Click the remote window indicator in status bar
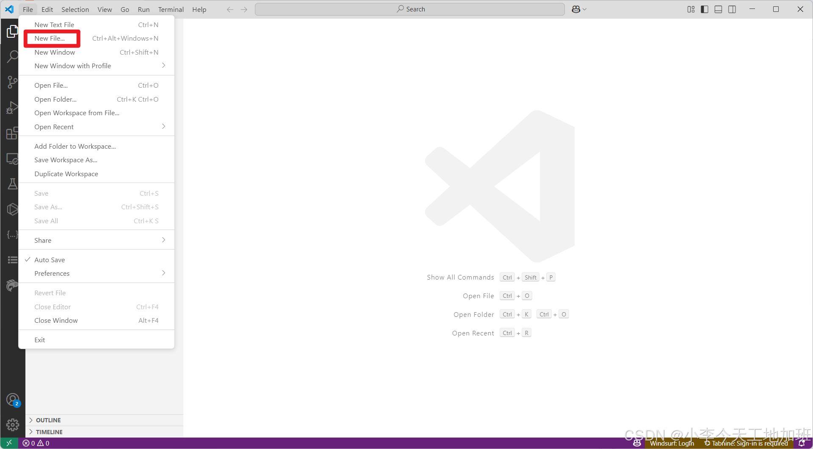Screen dimensions: 813x449 [x=9, y=443]
